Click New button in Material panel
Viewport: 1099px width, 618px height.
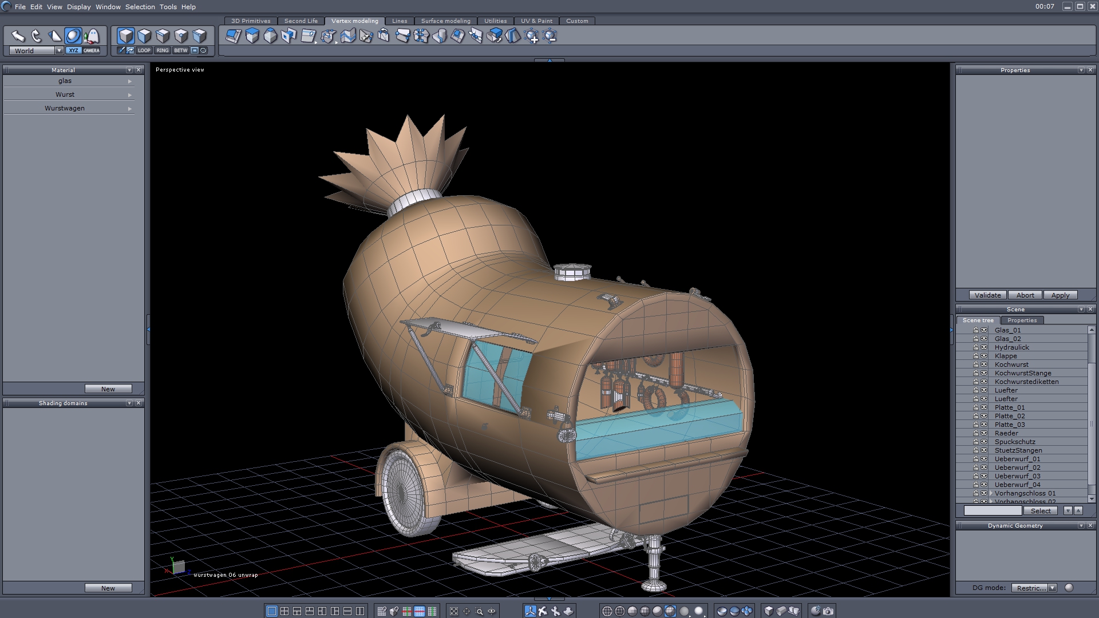(x=108, y=389)
